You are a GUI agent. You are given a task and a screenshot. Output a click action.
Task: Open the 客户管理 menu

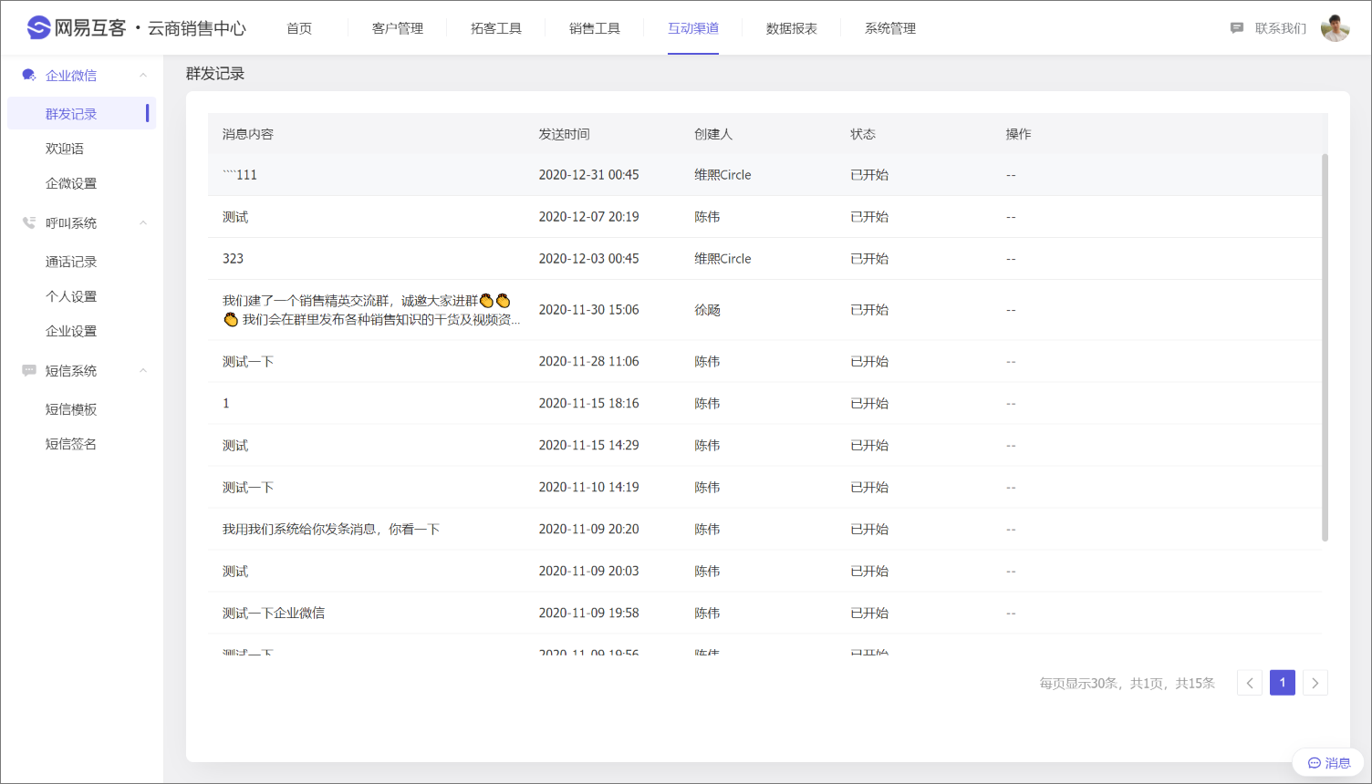pyautogui.click(x=398, y=28)
